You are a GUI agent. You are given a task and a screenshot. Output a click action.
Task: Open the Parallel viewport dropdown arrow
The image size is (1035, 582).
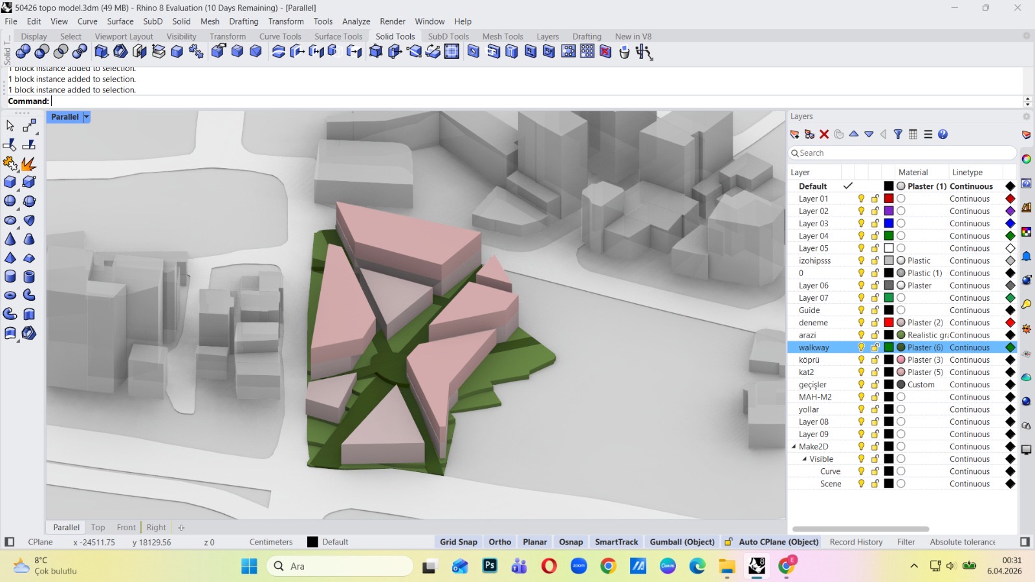pyautogui.click(x=86, y=117)
